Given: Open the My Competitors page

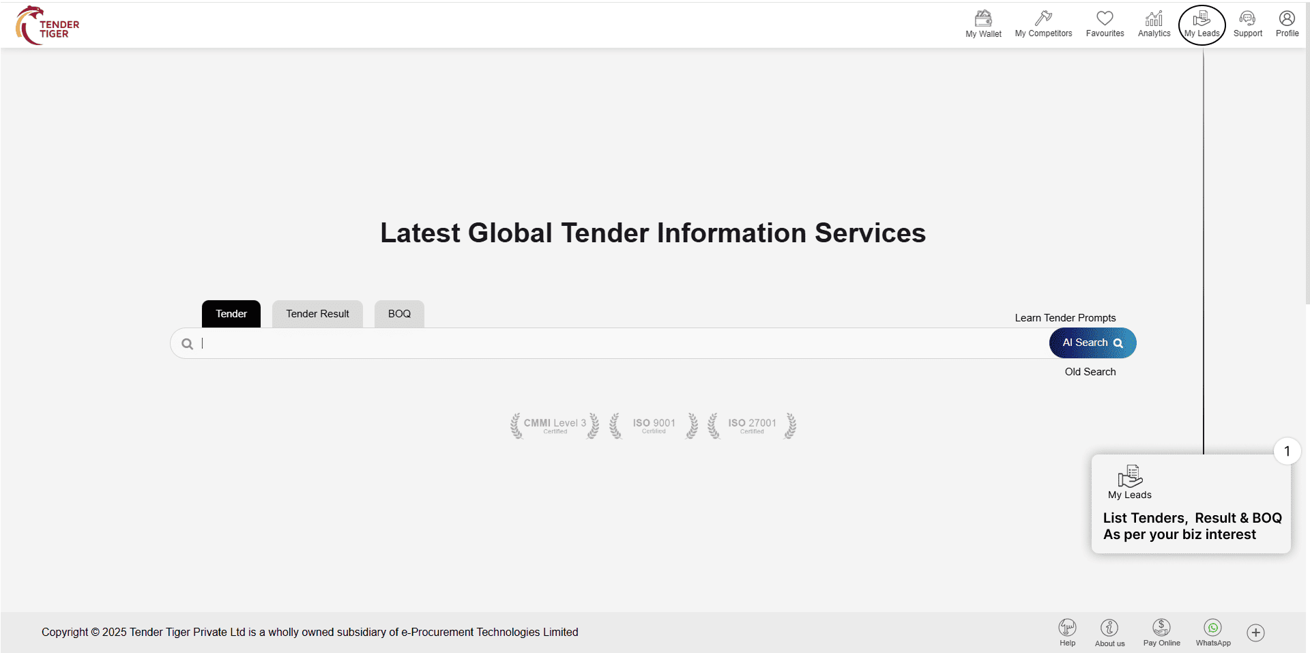Looking at the screenshot, I should (x=1043, y=24).
